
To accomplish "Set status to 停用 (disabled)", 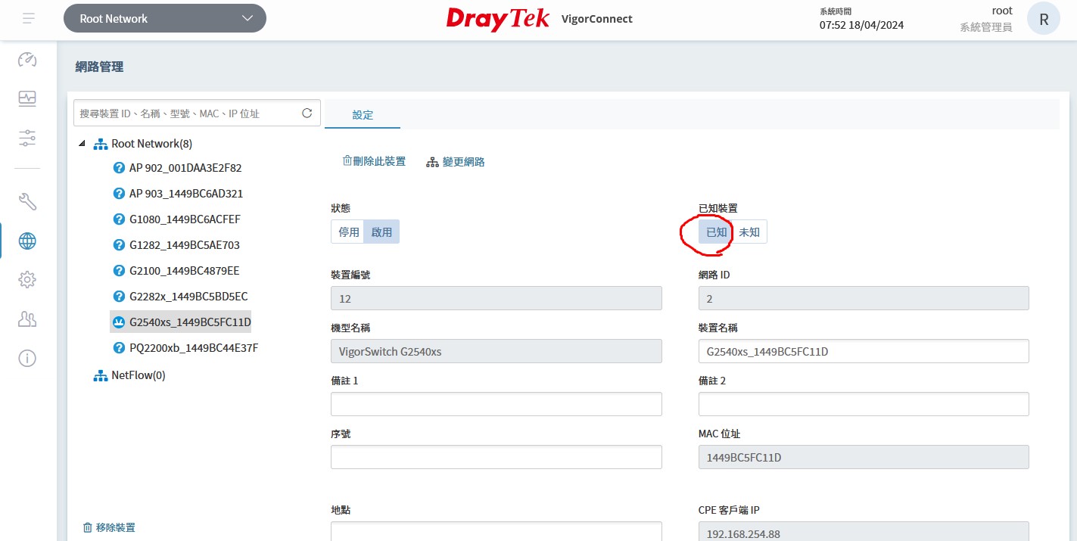I will pos(349,232).
